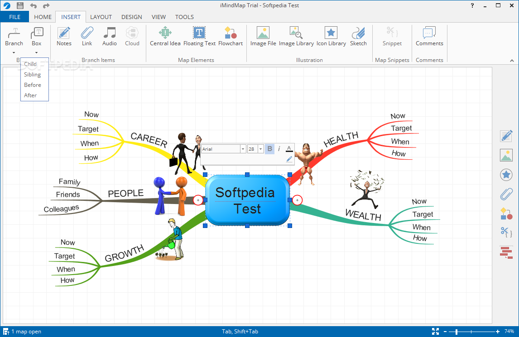This screenshot has width=519, height=337.
Task: Open the Help question mark
Action: pos(472,5)
